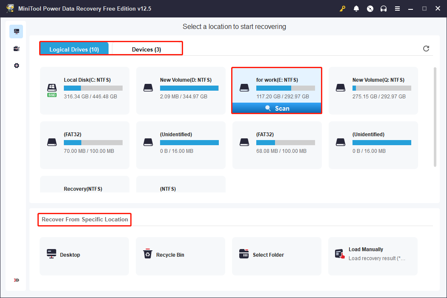Open Select Folder option
The image size is (447, 298).
(x=276, y=255)
